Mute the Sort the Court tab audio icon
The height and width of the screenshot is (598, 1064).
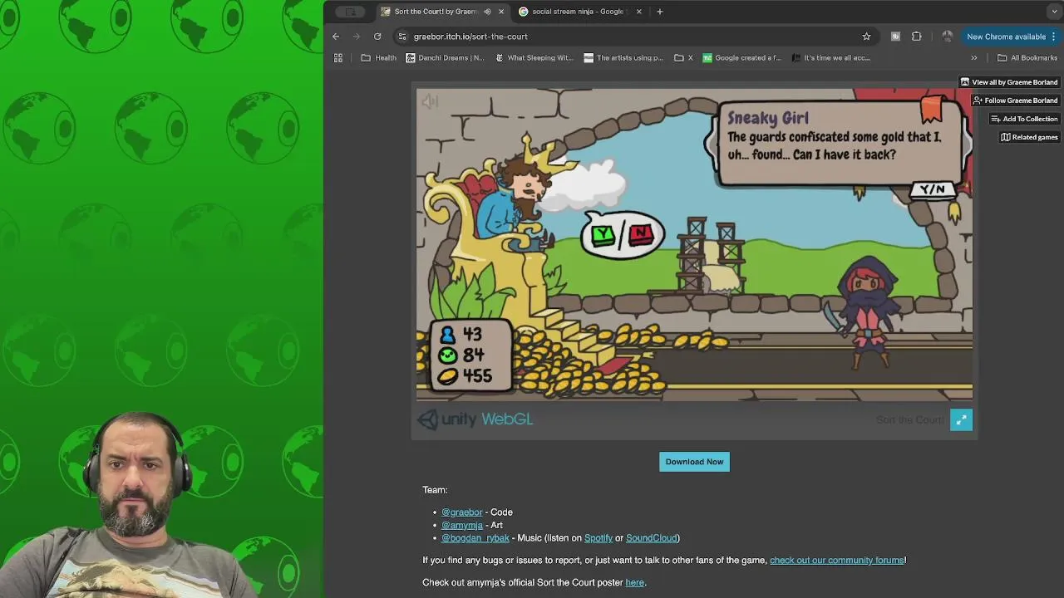point(487,12)
